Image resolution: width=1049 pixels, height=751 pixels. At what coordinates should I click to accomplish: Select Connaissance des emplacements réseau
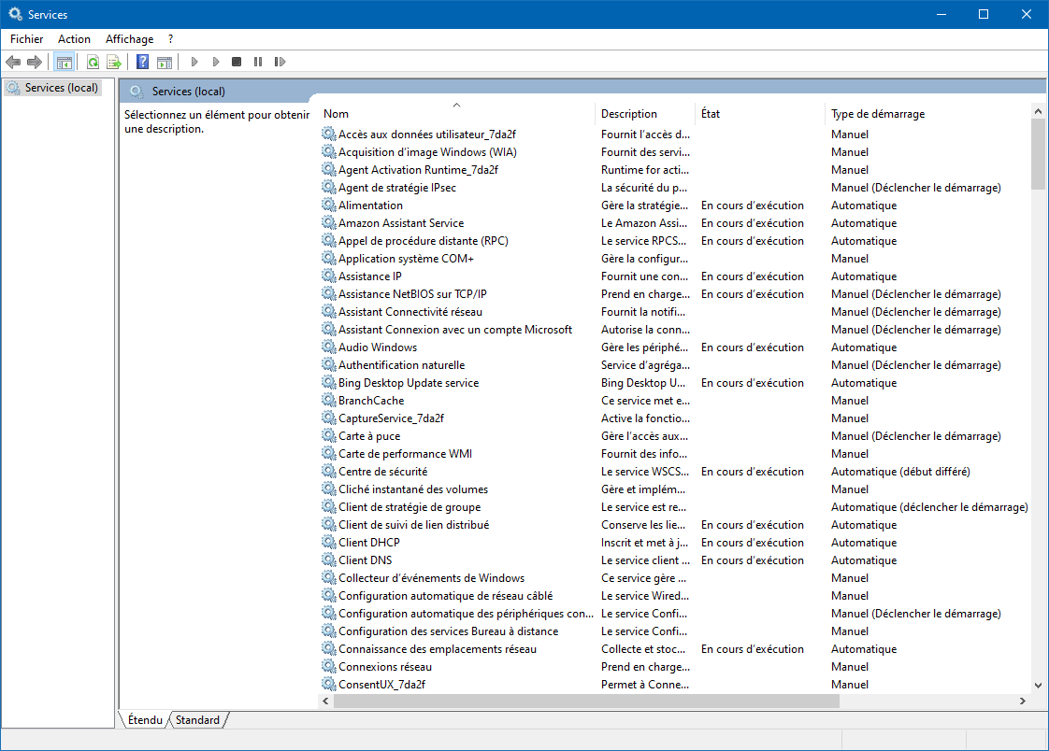[438, 649]
